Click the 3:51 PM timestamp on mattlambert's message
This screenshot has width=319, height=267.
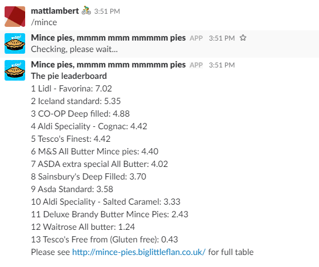(x=107, y=11)
